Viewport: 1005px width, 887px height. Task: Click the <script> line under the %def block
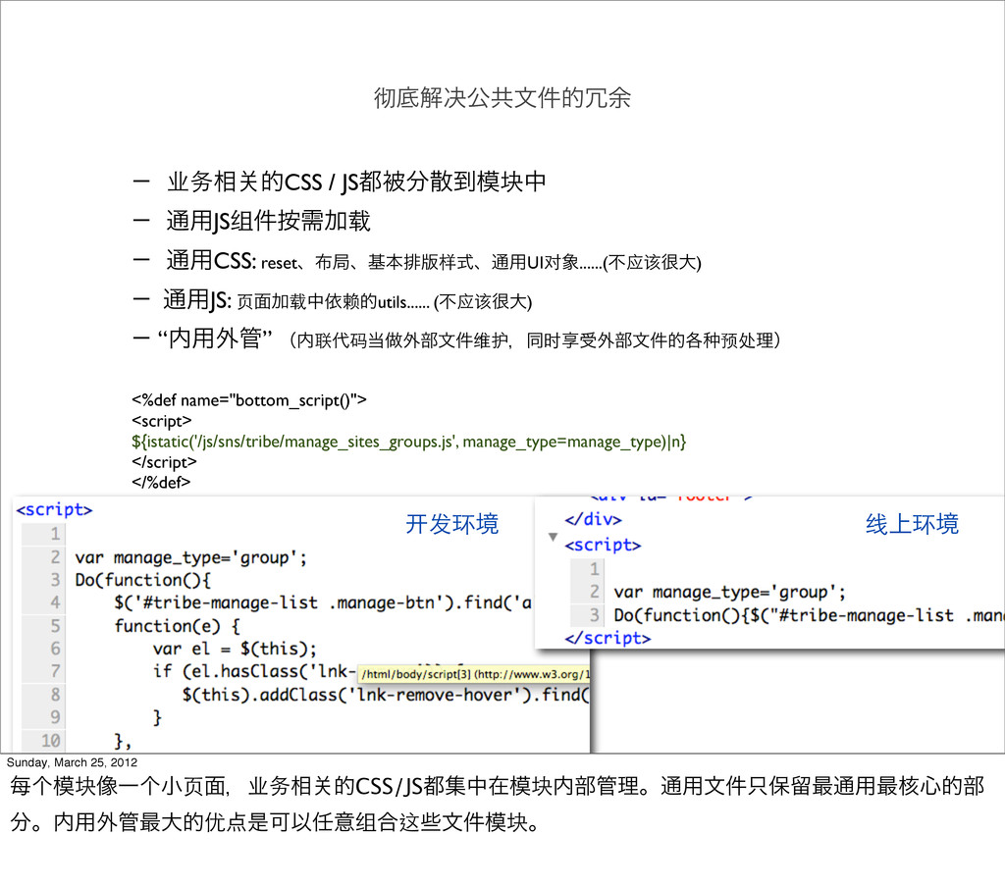[x=162, y=421]
